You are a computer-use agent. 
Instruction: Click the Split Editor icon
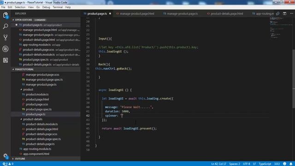point(284,13)
